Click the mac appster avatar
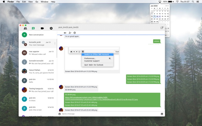This screenshot has height=126, width=202. point(25,53)
